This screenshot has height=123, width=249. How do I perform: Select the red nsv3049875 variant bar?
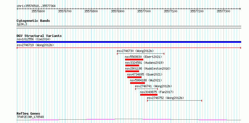click(x=149, y=95)
